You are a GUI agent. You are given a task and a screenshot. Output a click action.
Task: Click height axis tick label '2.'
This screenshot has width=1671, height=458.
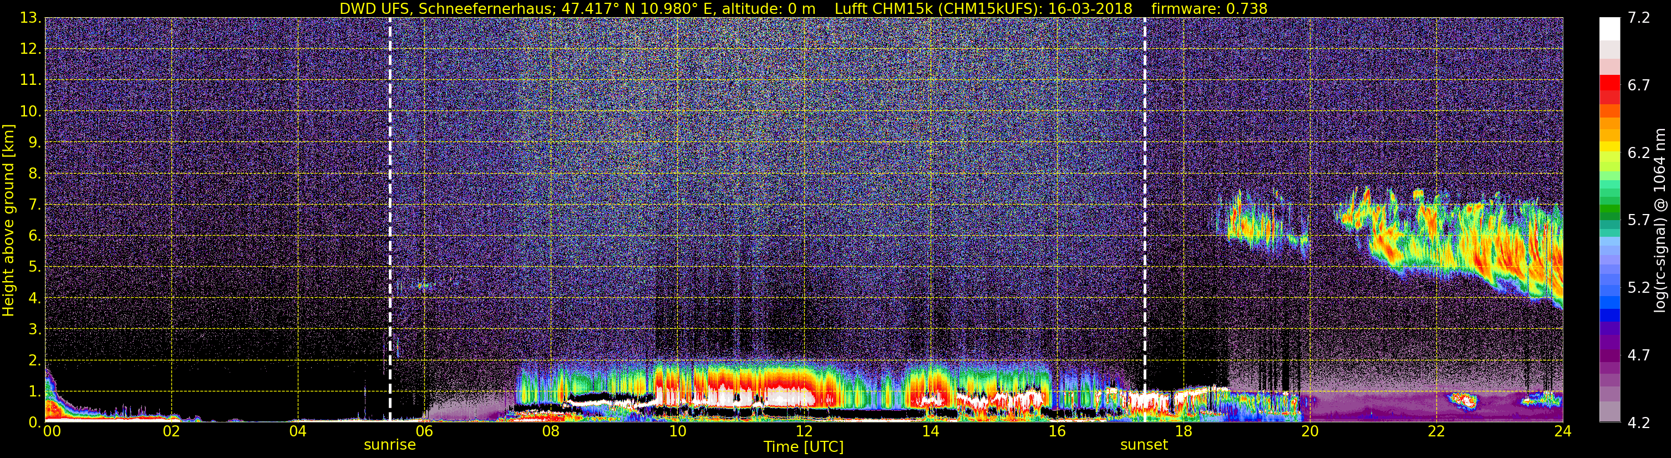pyautogui.click(x=34, y=360)
